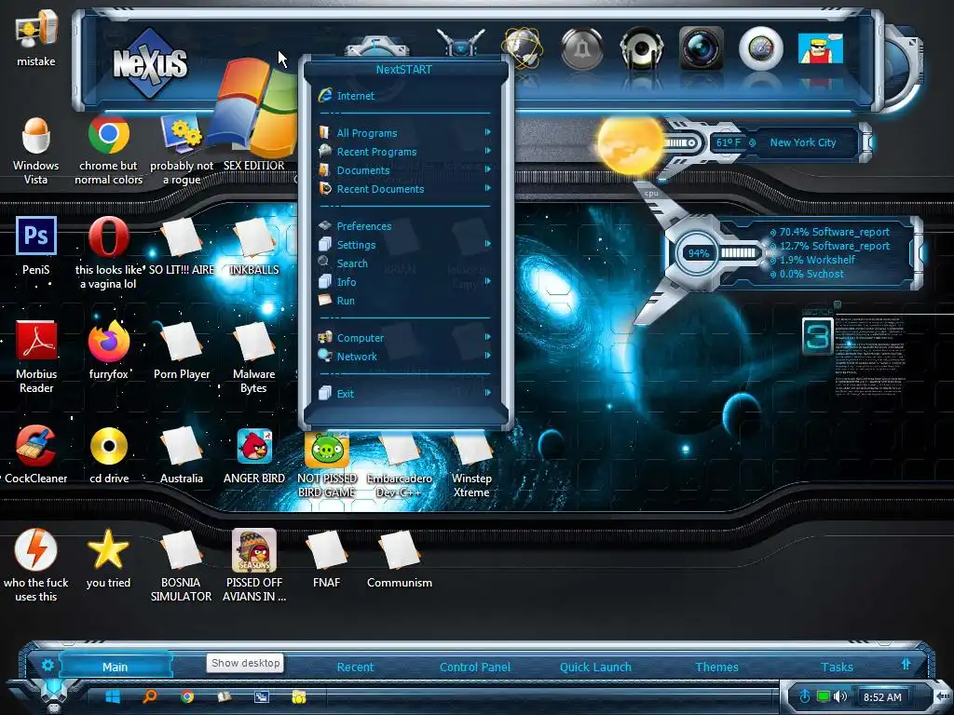Click the arrow button right of clock

pyautogui.click(x=943, y=696)
